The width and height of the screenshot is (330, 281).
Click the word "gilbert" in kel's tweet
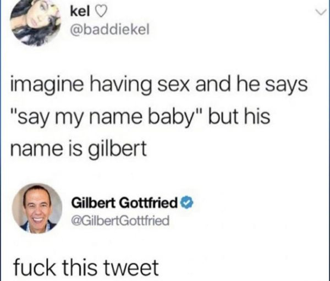click(x=118, y=149)
